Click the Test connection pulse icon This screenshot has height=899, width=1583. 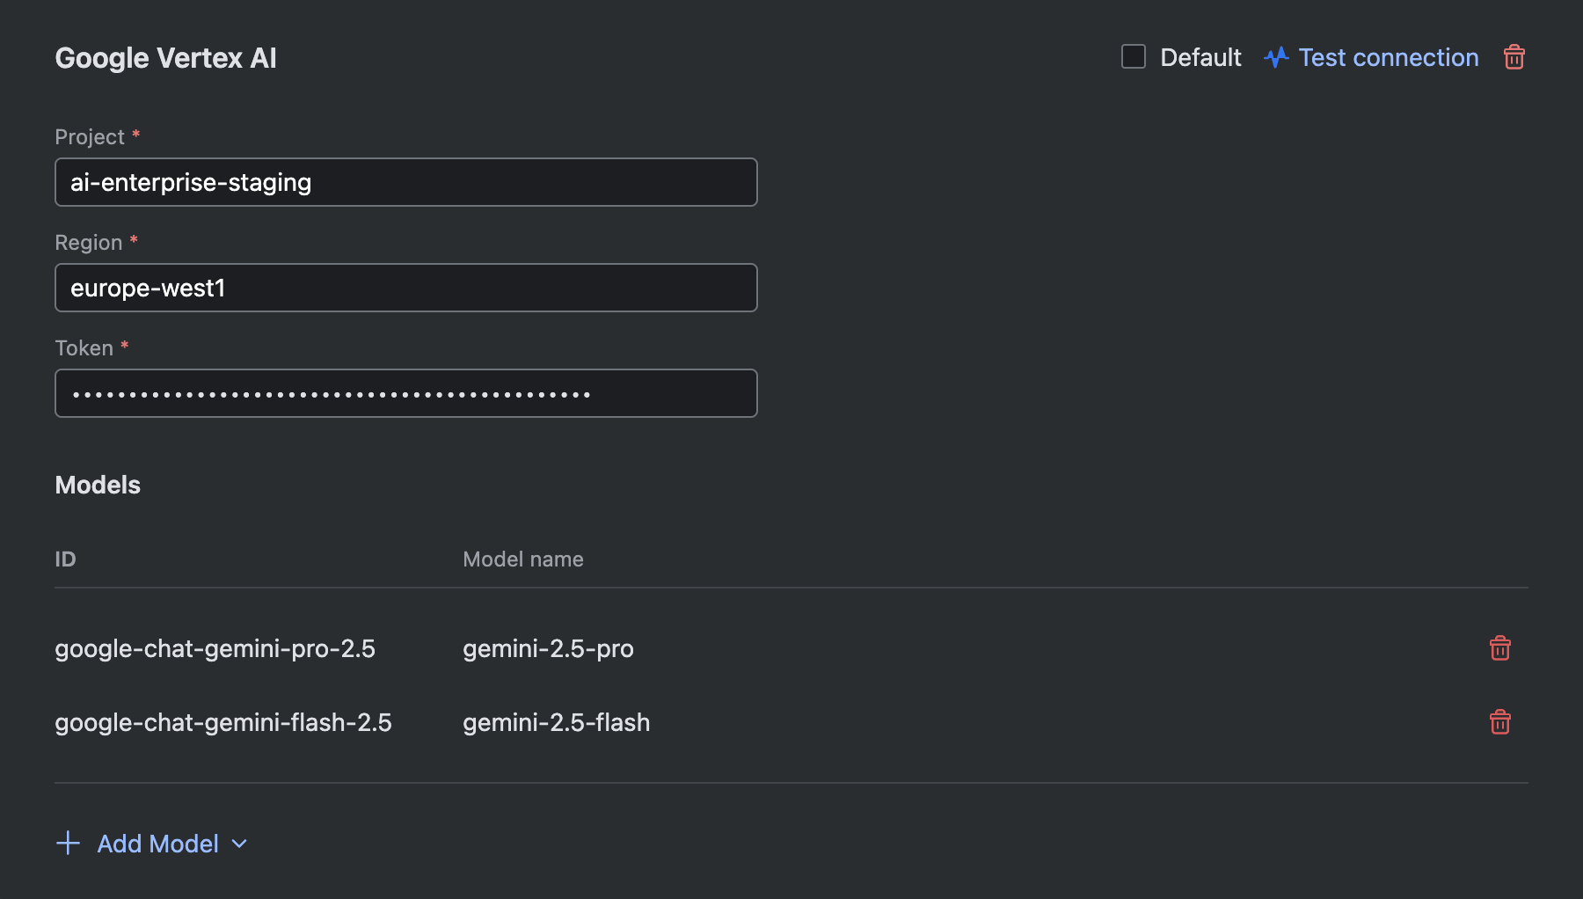click(1276, 57)
